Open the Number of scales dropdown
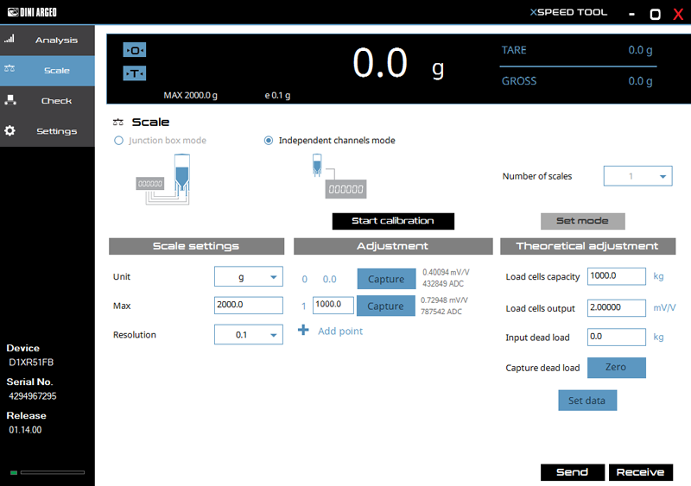 [637, 176]
